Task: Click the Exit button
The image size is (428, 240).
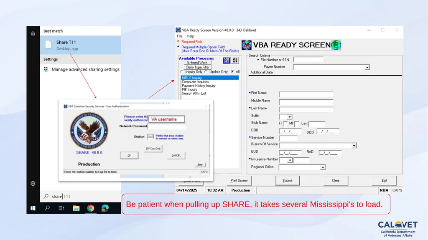Action: point(384,181)
